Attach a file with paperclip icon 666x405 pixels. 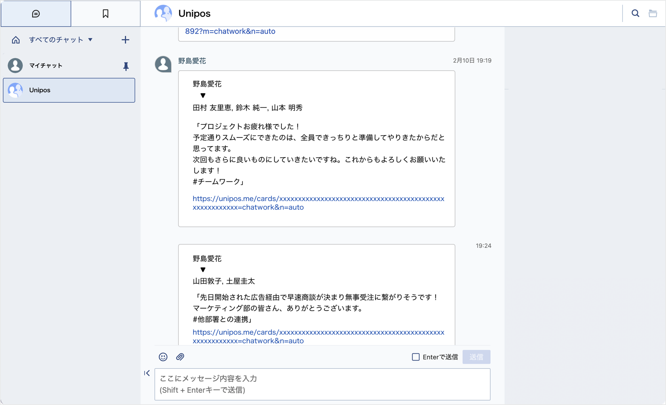pyautogui.click(x=180, y=357)
